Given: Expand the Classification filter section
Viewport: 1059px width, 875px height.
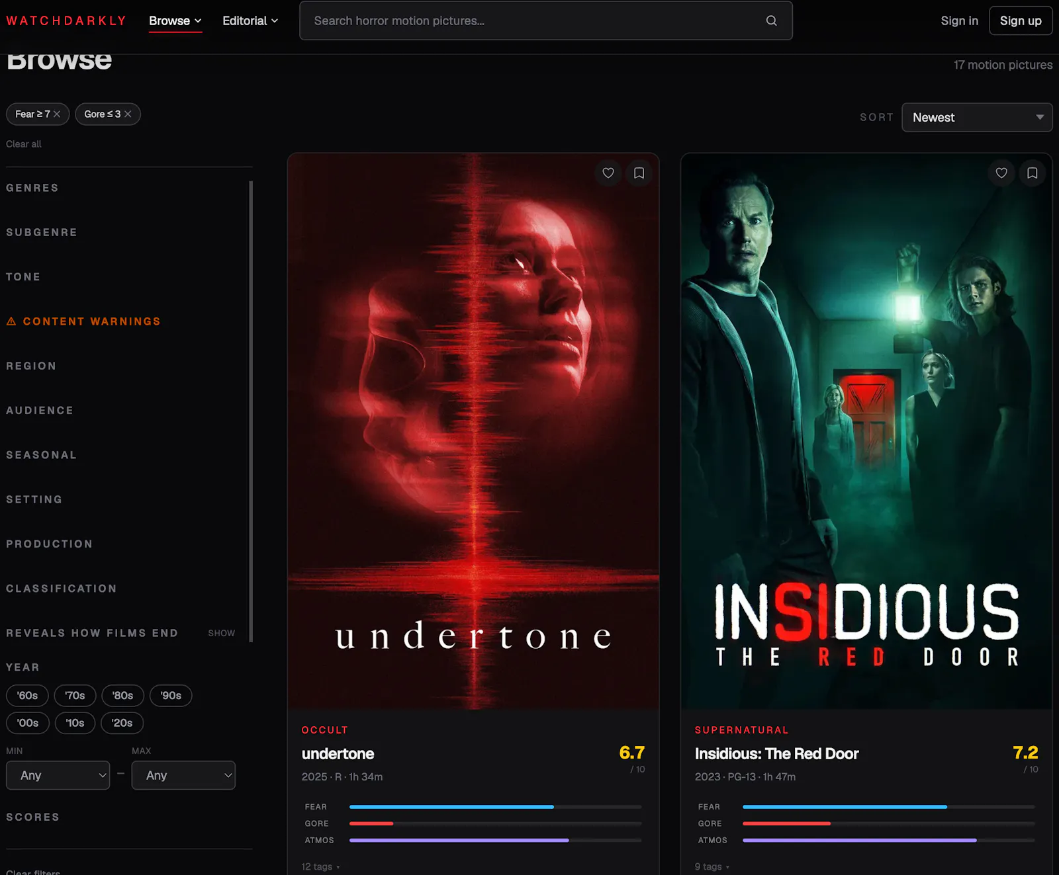Looking at the screenshot, I should point(62,589).
